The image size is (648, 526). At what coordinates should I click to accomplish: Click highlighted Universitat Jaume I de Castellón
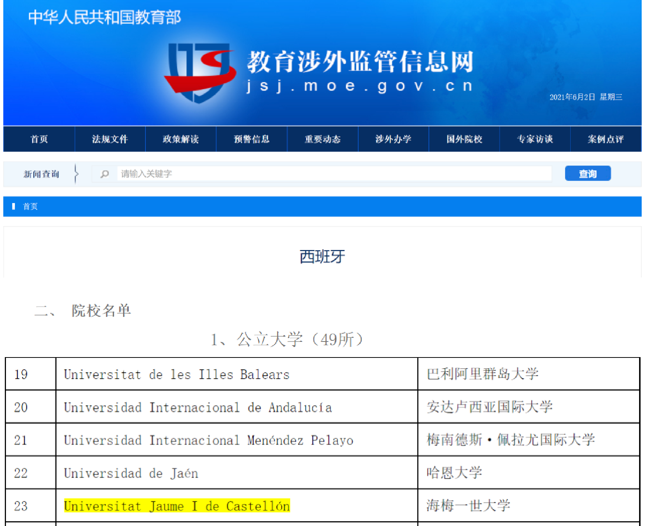177,506
